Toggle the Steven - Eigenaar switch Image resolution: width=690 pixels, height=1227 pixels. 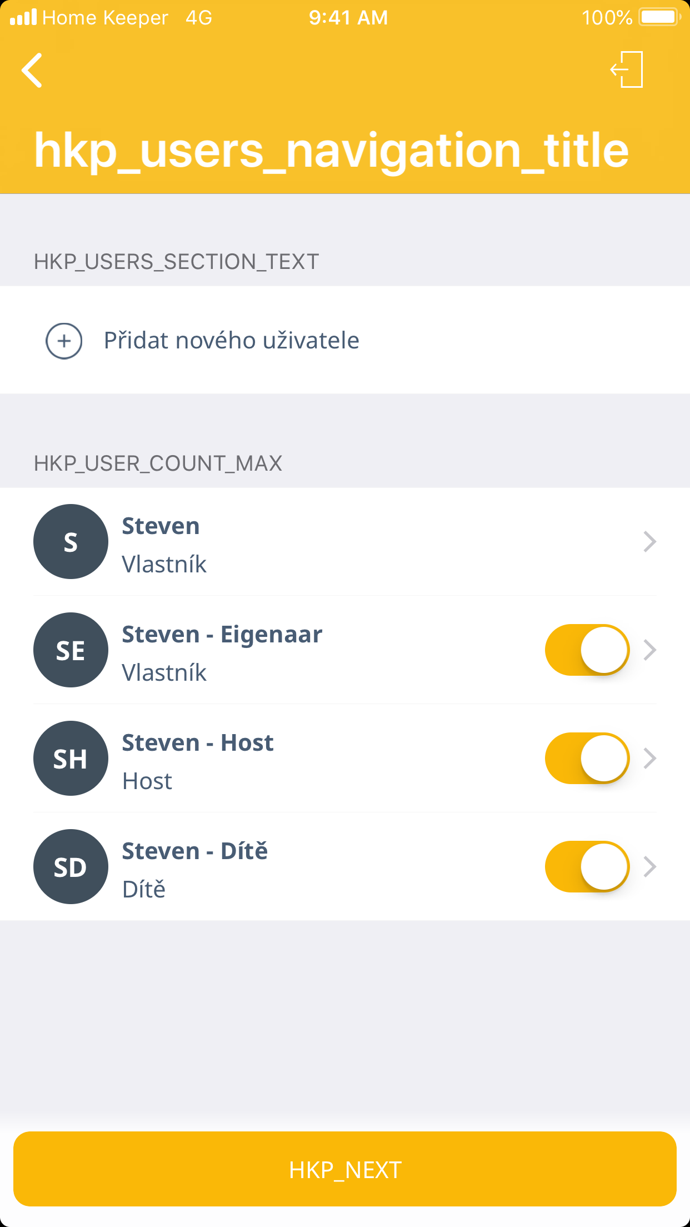point(587,650)
